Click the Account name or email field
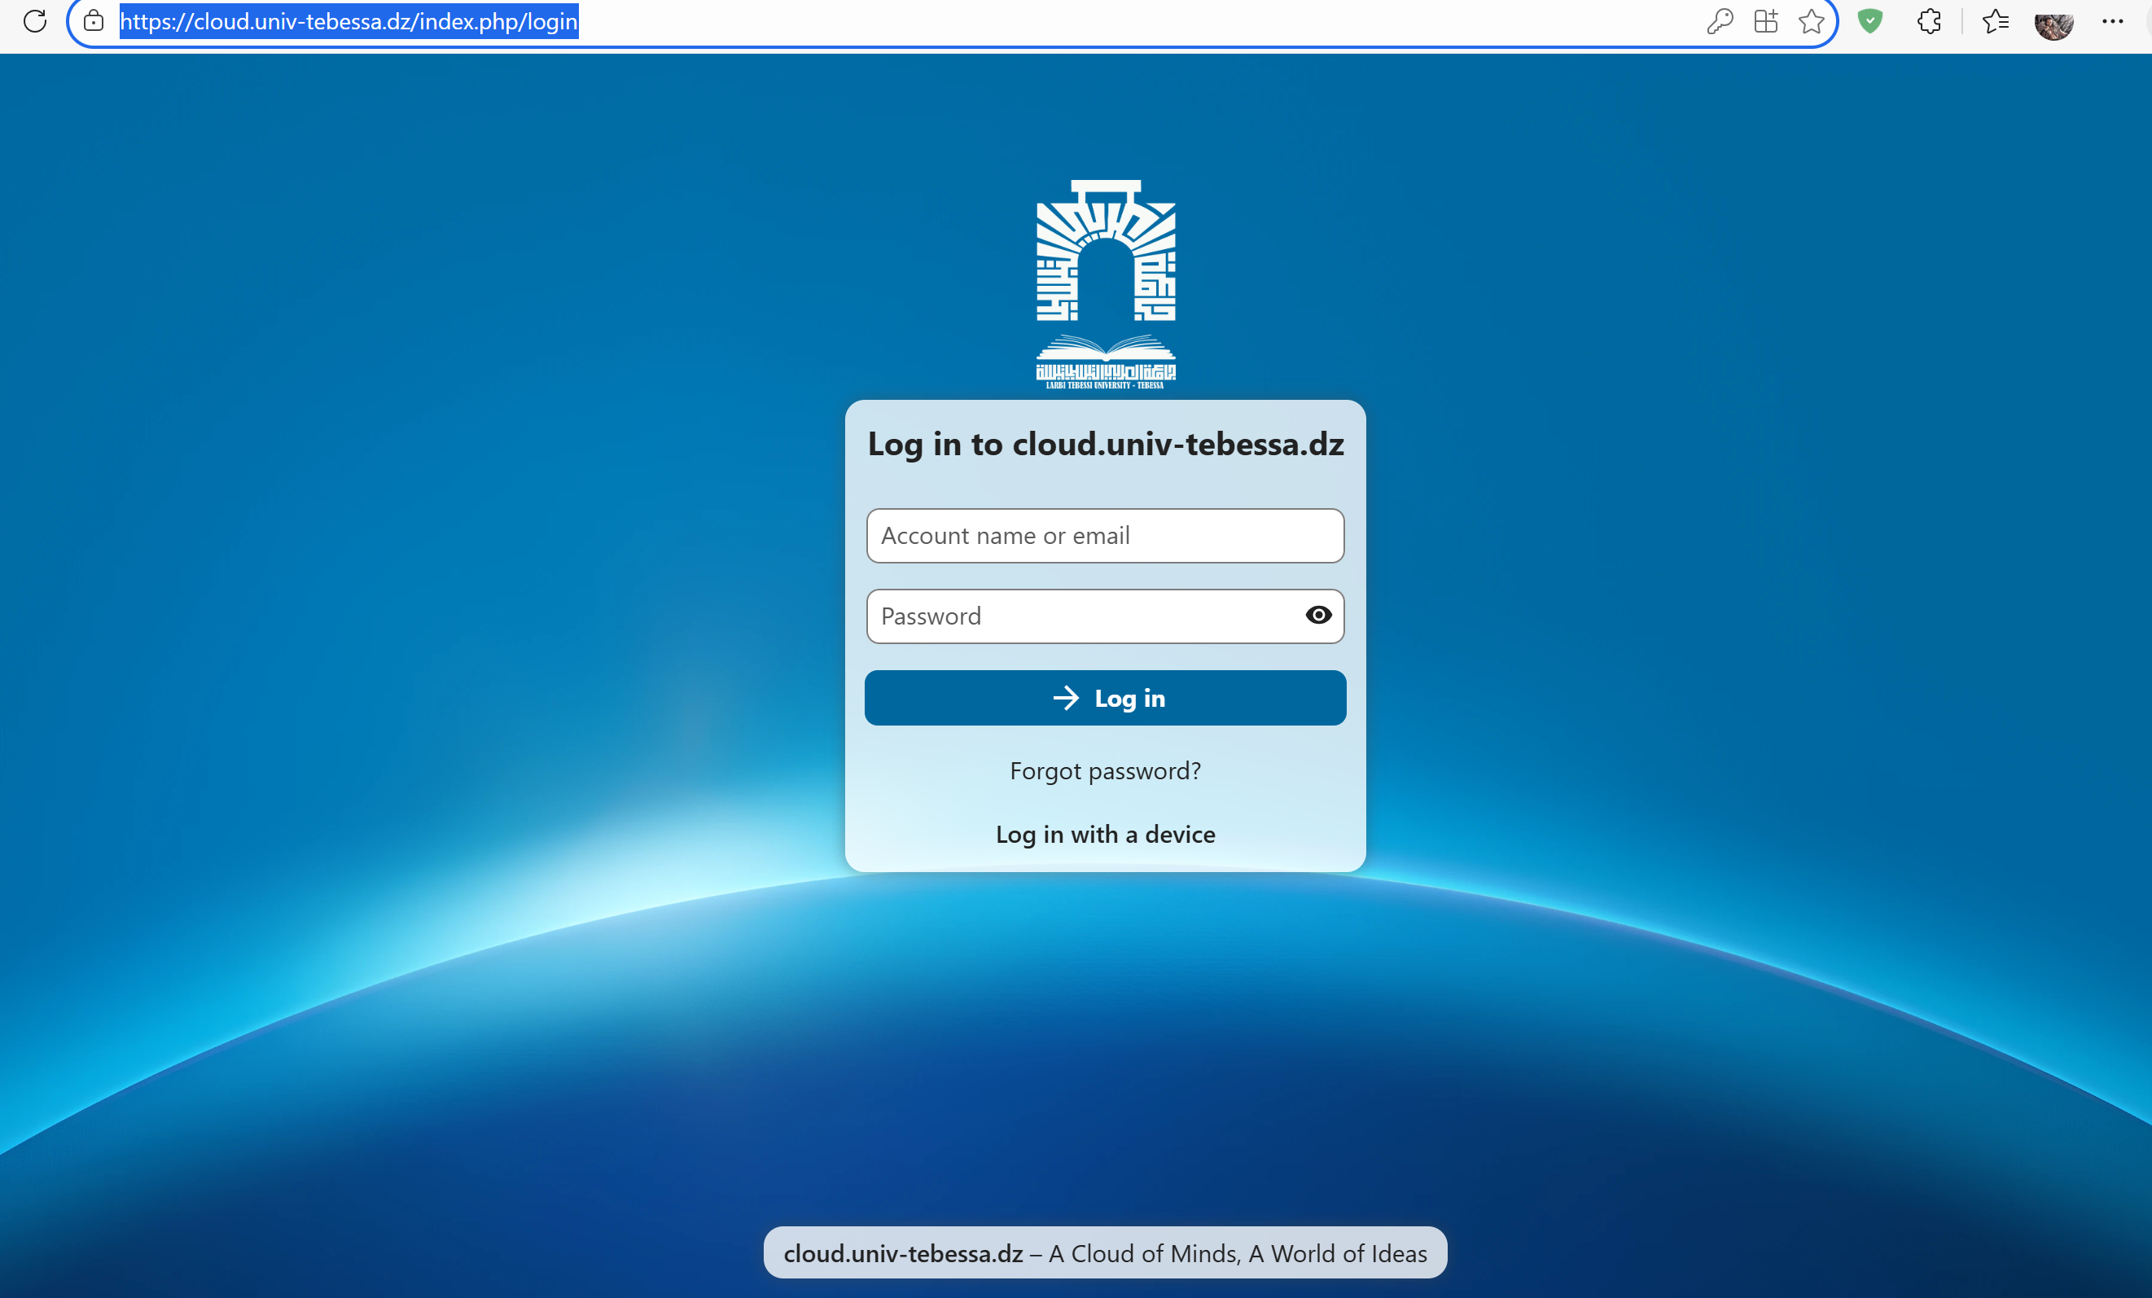Image resolution: width=2152 pixels, height=1298 pixels. 1105,536
